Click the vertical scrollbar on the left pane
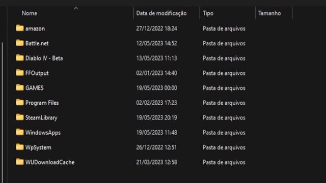The image size is (326, 183). coord(2,112)
